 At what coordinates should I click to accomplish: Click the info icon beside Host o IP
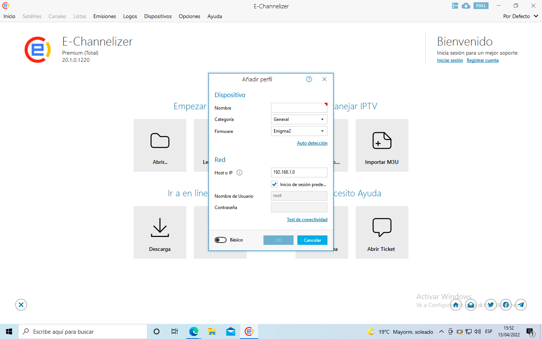(x=239, y=173)
